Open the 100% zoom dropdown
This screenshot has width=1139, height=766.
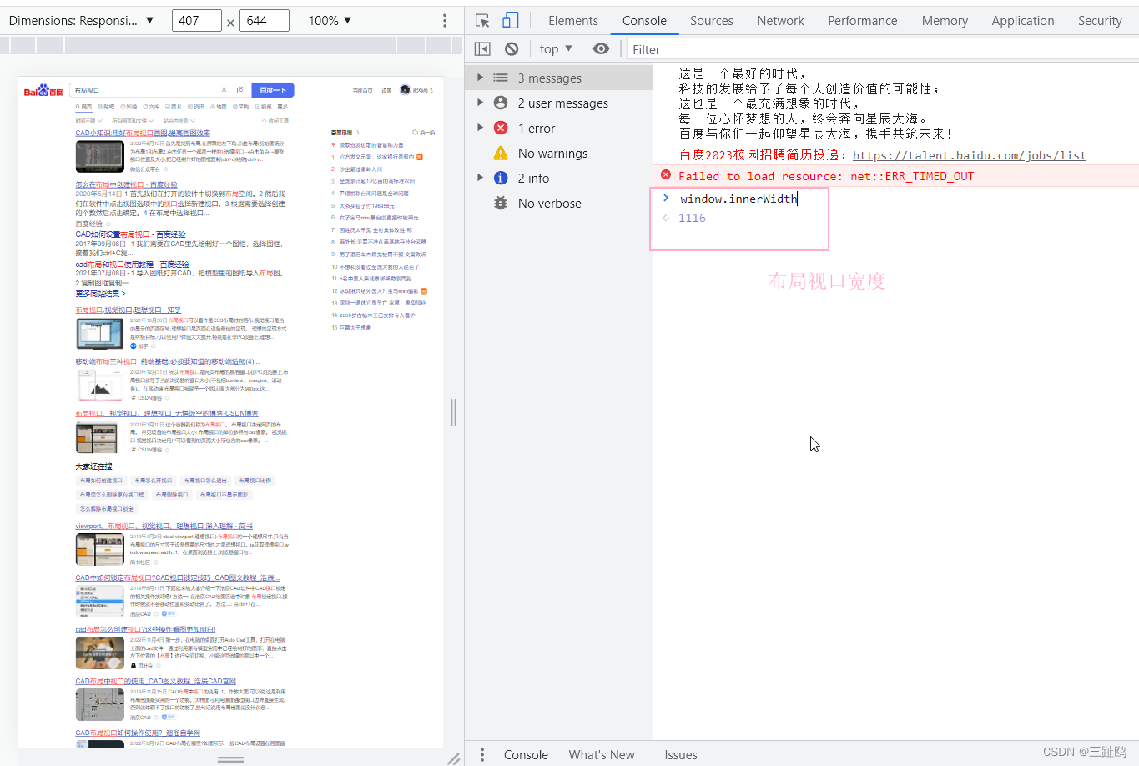(330, 20)
